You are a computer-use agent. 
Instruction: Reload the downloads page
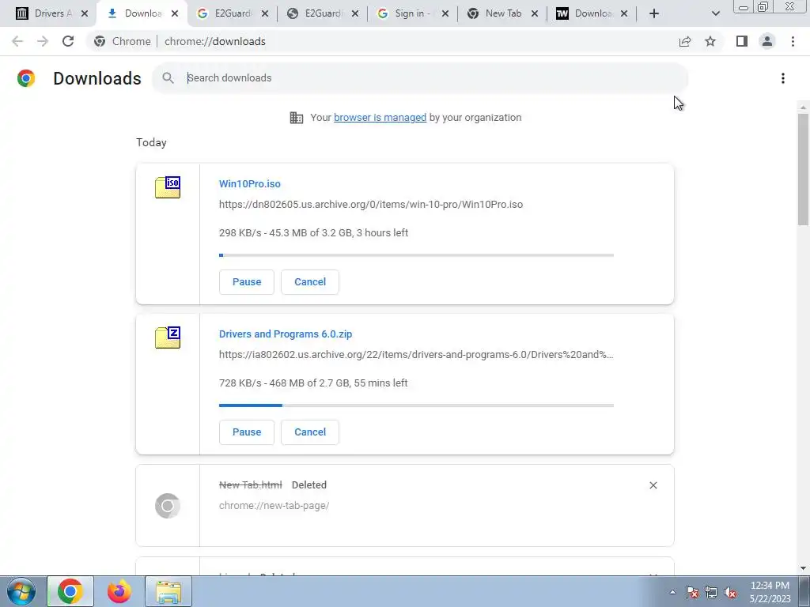click(x=68, y=41)
